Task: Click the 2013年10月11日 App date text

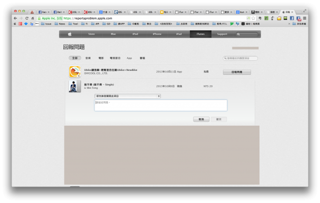Action: tap(169, 72)
